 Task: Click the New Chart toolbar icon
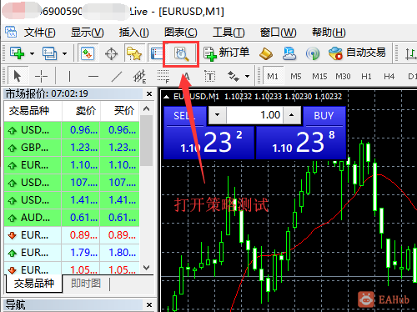pyautogui.click(x=18, y=53)
